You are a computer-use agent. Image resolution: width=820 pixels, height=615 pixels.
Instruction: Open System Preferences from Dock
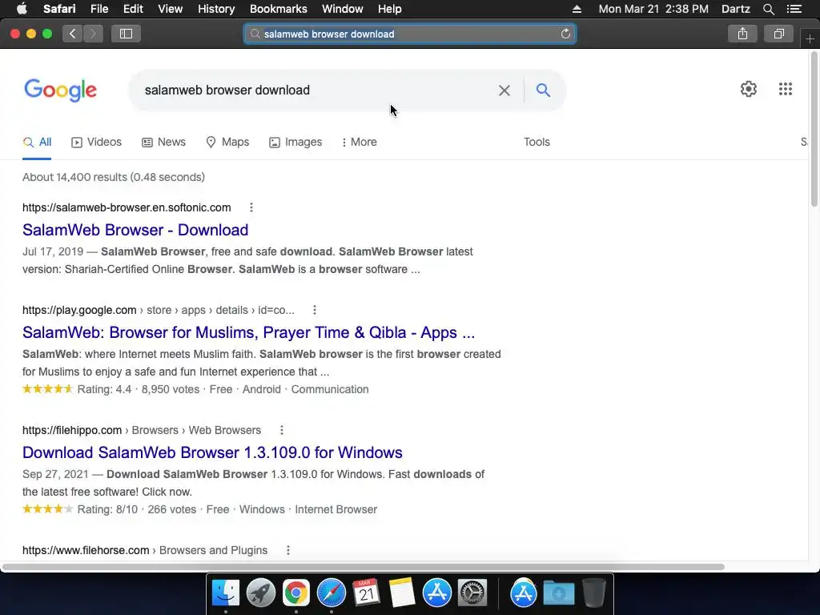tap(472, 593)
